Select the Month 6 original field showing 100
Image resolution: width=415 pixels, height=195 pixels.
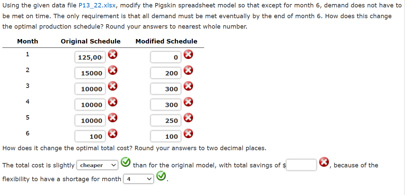pos(90,136)
